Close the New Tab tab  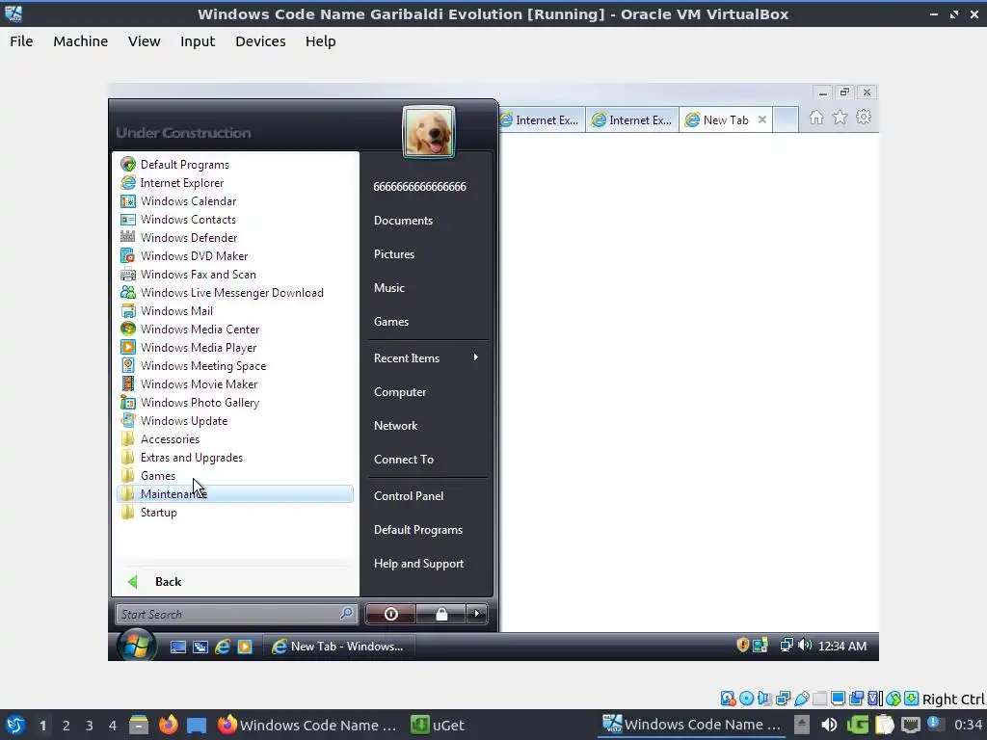click(761, 119)
